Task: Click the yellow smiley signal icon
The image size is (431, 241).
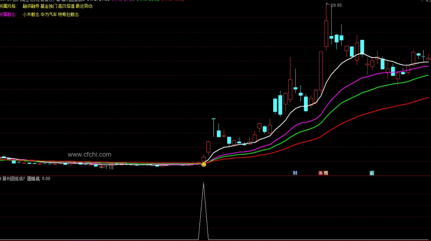Action: [204, 164]
